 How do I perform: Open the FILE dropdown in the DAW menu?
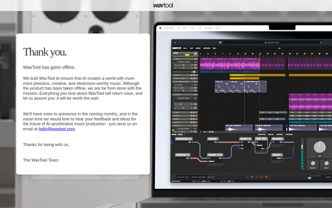click(x=185, y=48)
